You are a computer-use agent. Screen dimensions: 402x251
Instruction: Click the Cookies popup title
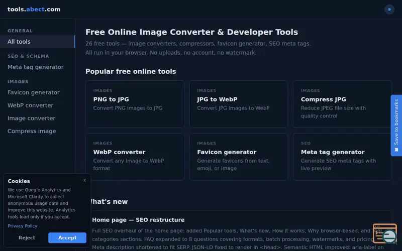[x=19, y=181]
